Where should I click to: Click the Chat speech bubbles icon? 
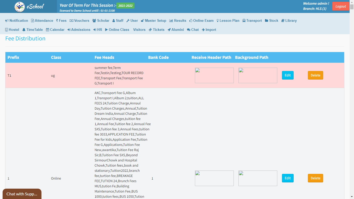189,30
